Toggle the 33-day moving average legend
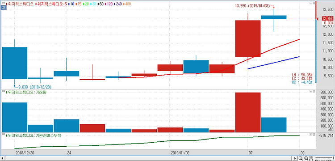Viewport: 335px width, 161px height. click(93, 4)
